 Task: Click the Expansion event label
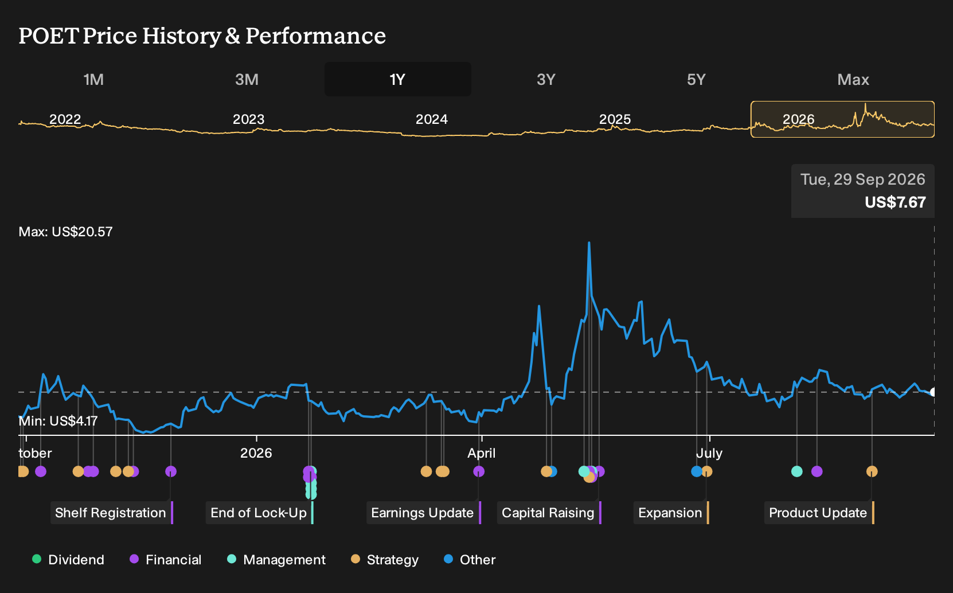(671, 513)
